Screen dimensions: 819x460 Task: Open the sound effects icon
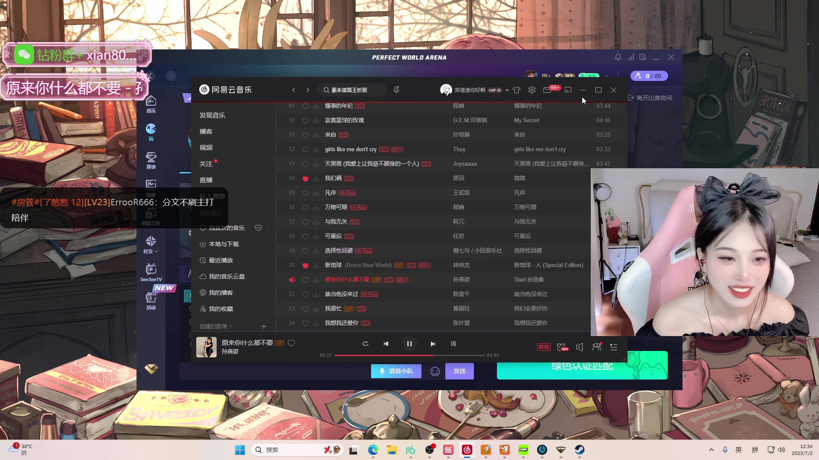click(x=562, y=347)
